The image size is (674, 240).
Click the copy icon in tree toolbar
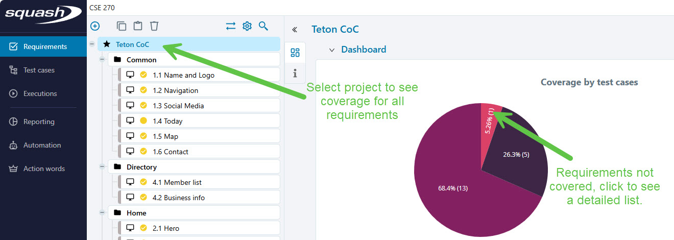(x=122, y=26)
